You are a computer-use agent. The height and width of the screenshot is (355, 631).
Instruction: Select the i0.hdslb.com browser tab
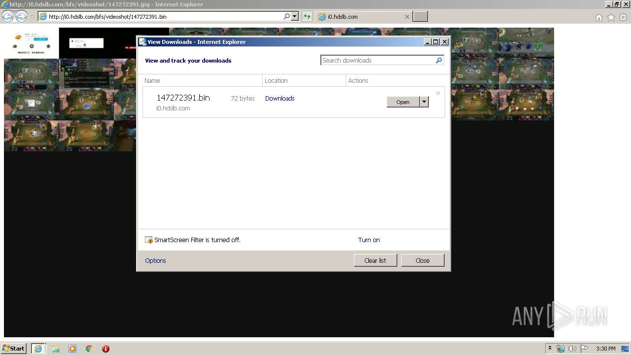pyautogui.click(x=363, y=16)
